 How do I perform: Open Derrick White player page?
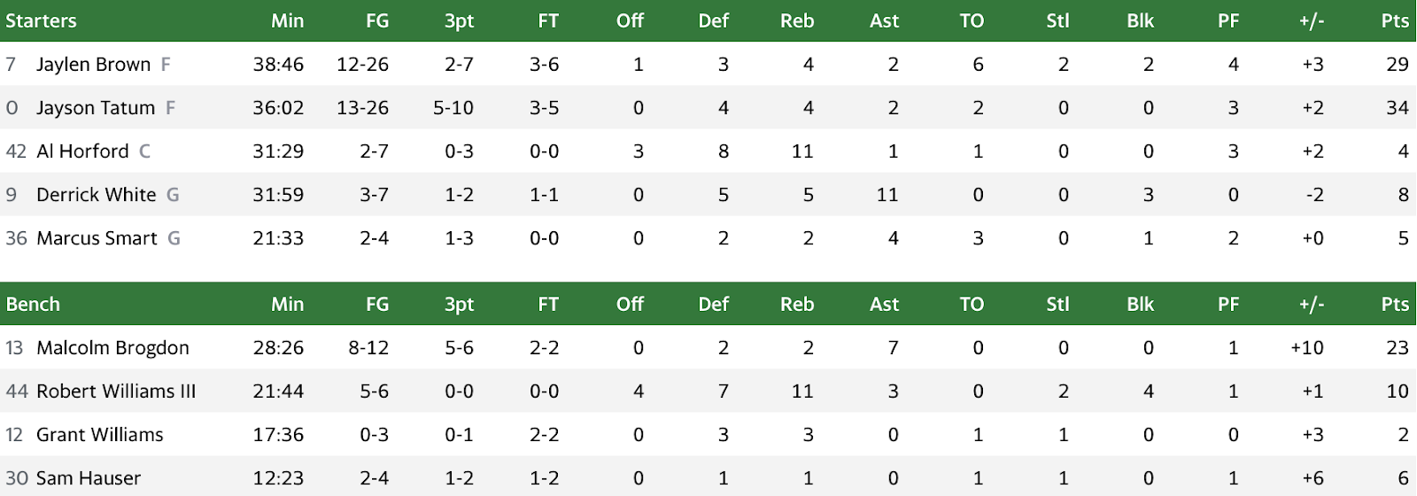[x=96, y=195]
